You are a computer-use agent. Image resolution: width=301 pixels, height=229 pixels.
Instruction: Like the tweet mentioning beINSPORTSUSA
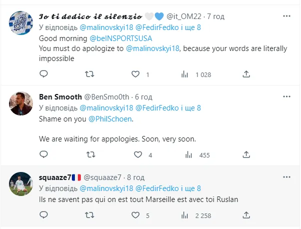pos(136,74)
